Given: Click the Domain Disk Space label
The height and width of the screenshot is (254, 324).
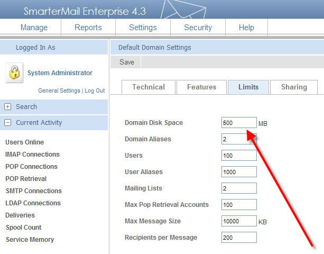Looking at the screenshot, I should coord(154,123).
